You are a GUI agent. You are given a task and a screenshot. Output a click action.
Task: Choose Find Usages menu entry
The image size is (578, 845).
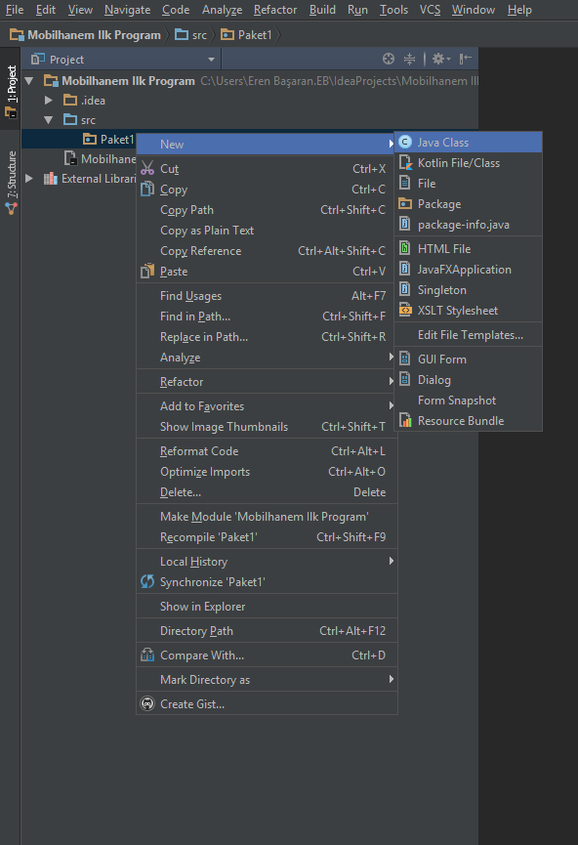point(268,295)
